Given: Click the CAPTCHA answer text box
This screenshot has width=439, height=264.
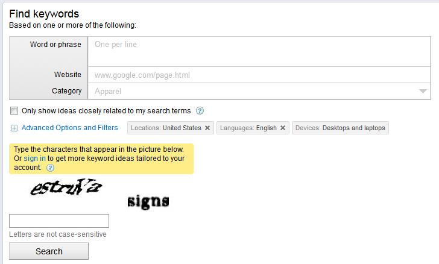Looking at the screenshot, I should [59, 221].
